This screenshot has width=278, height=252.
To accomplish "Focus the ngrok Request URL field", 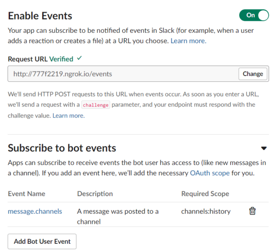I will 123,74.
